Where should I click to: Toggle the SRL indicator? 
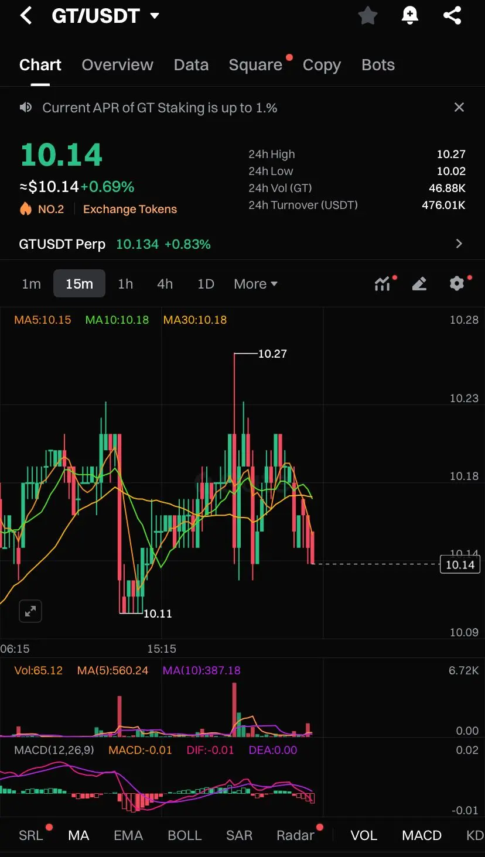(31, 835)
